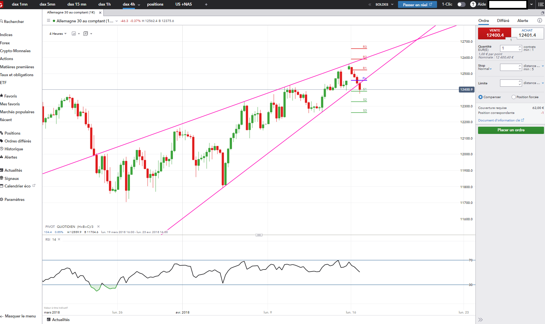Open the Stop Normal type dropdown
This screenshot has width=545, height=324.
485,69
